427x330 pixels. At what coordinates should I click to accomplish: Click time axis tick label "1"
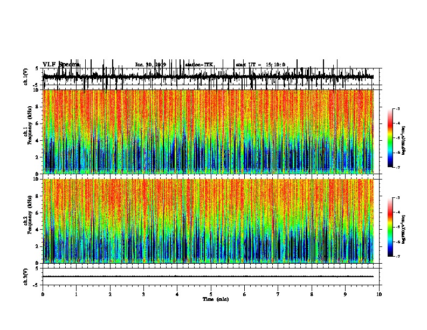(76, 294)
